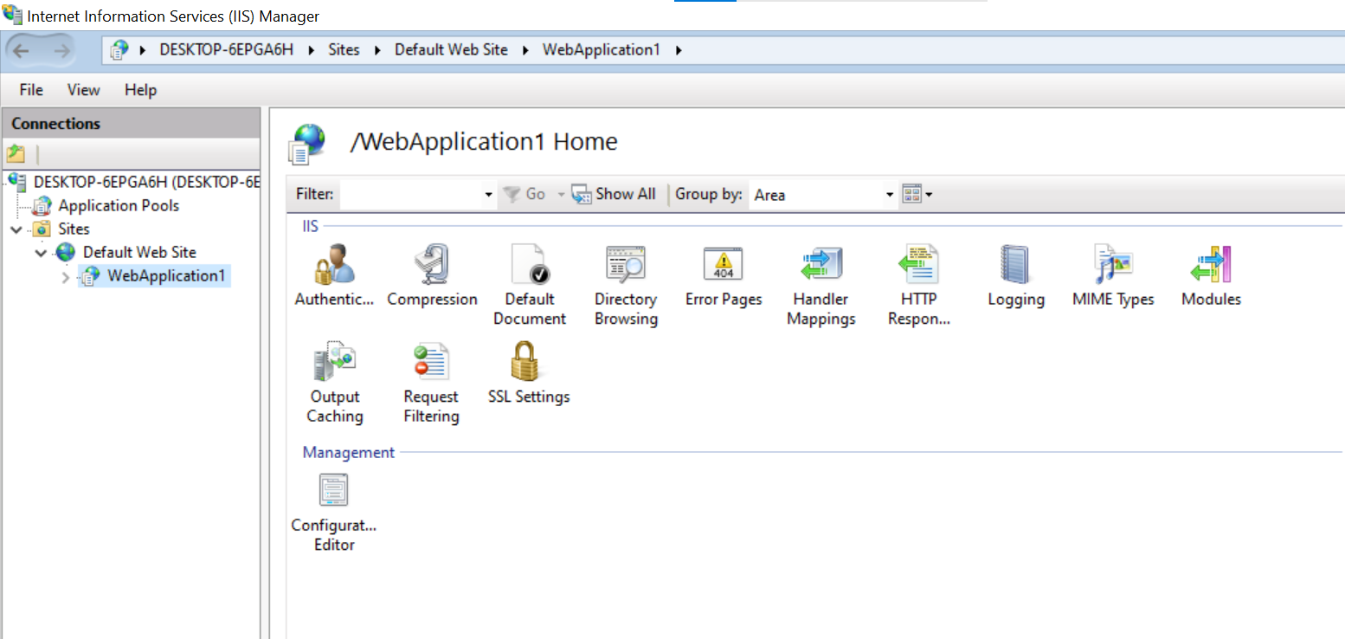Open the Compression feature icon
1345x639 pixels.
pyautogui.click(x=432, y=264)
